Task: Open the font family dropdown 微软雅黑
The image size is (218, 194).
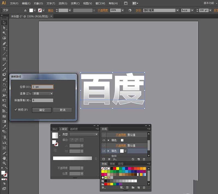Action: [x=177, y=10]
